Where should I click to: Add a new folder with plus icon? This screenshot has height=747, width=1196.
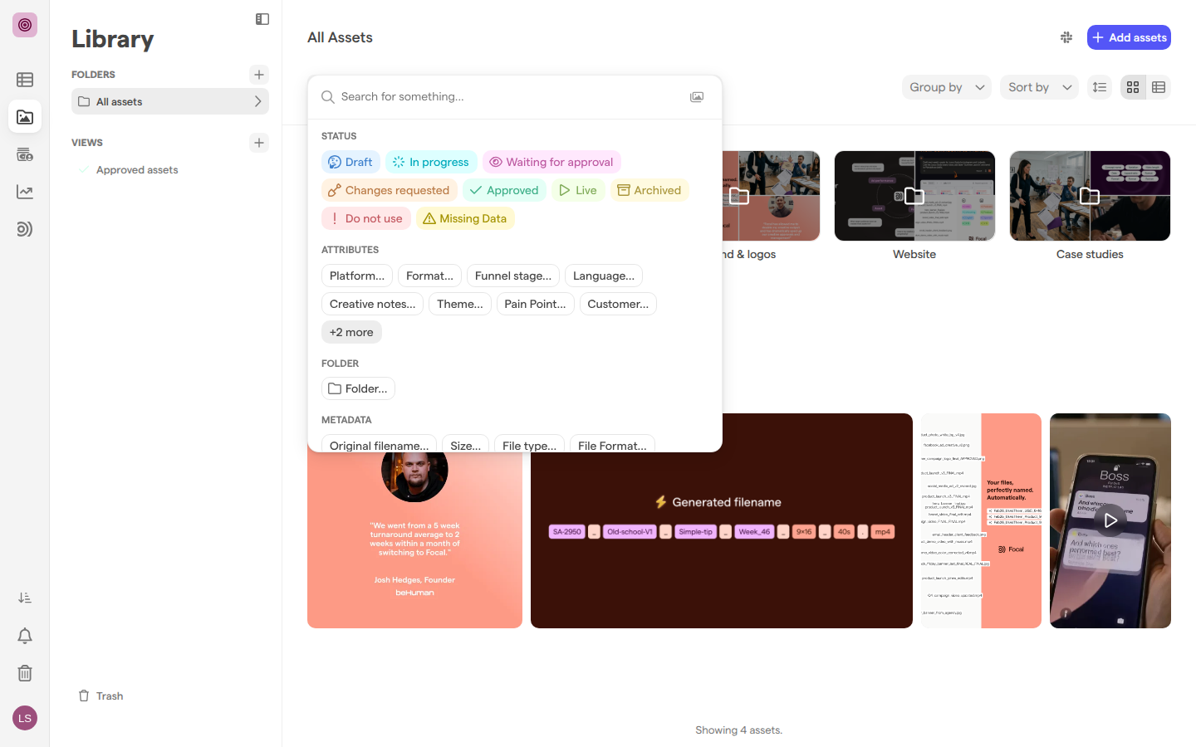point(259,75)
